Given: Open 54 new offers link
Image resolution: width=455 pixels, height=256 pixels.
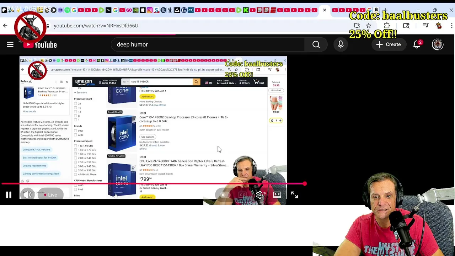Looking at the screenshot, I should pos(157,105).
